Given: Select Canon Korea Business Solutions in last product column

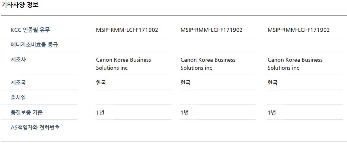Looking at the screenshot, I should click(295, 64).
